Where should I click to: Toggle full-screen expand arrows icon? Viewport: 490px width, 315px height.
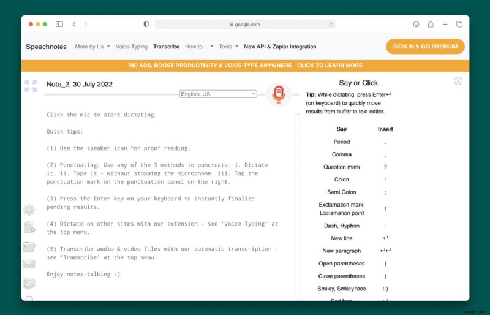[x=31, y=86]
